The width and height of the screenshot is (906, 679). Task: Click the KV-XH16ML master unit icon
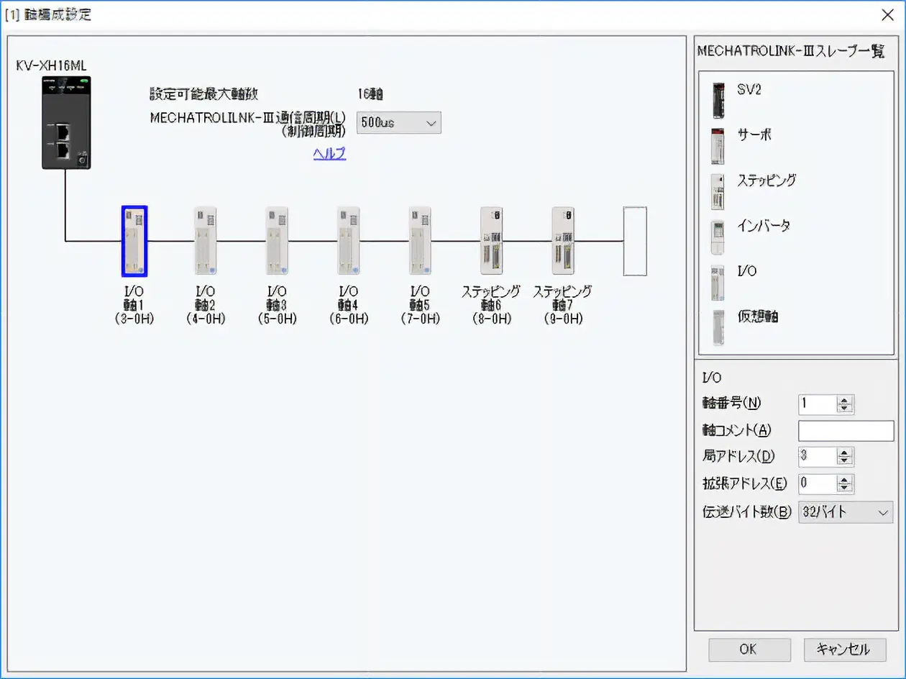pos(65,122)
